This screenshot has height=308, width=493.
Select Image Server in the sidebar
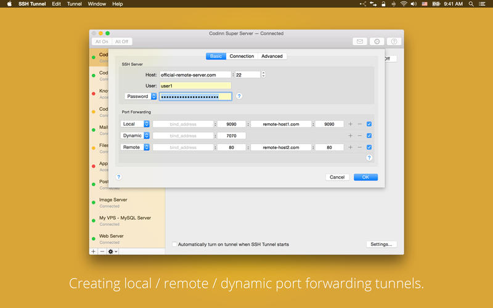click(127, 203)
